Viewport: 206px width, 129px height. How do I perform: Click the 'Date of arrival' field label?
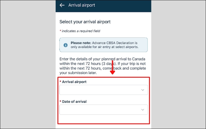coord(74,102)
